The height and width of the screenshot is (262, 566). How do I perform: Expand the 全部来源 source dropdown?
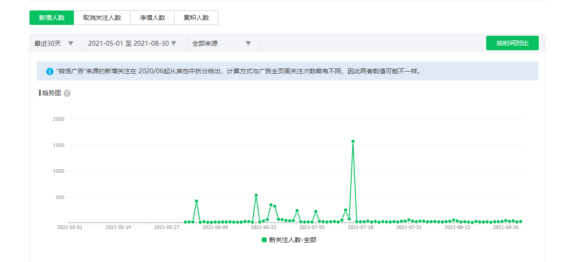tap(222, 43)
